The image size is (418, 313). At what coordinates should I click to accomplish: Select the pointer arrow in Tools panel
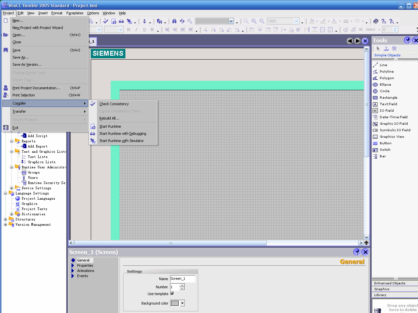(378, 49)
